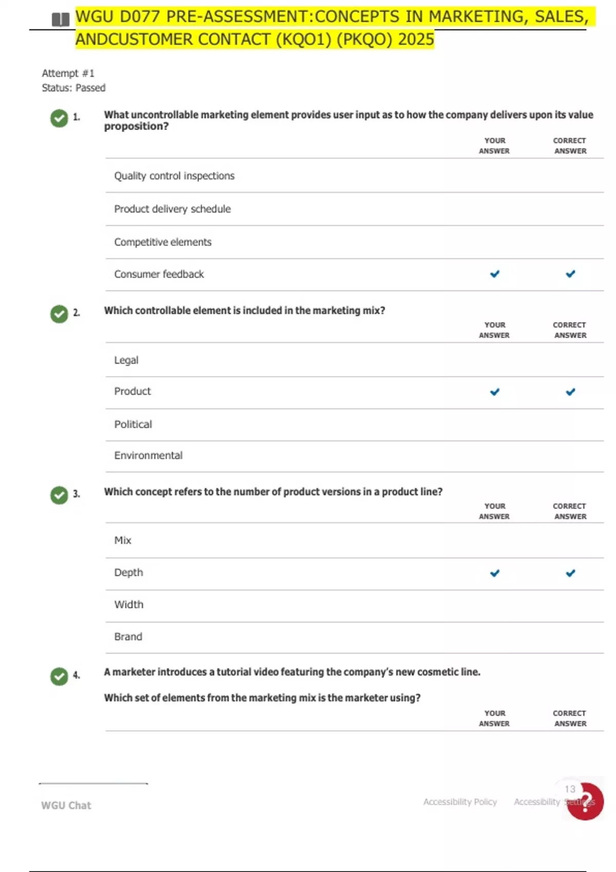Image resolution: width=616 pixels, height=872 pixels.
Task: Click the green checkmark for question 2
Action: pos(59,313)
